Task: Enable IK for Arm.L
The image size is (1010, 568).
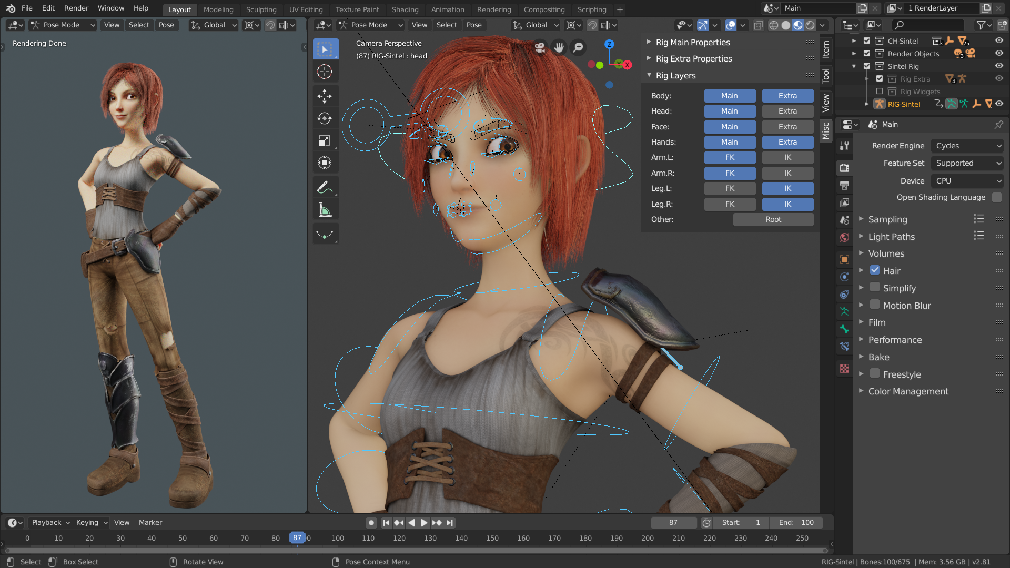Action: pyautogui.click(x=787, y=157)
